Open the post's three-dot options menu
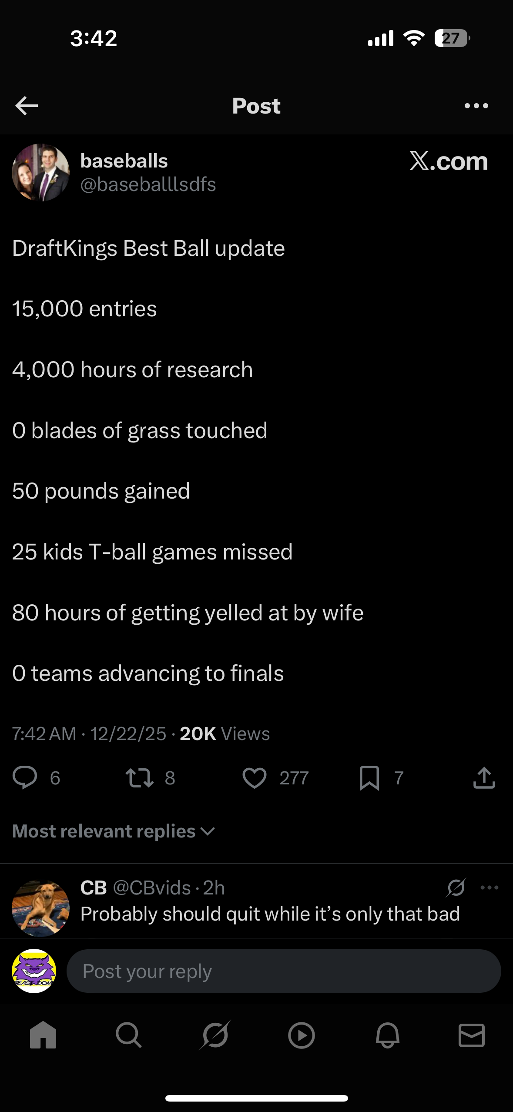The image size is (513, 1112). (476, 106)
